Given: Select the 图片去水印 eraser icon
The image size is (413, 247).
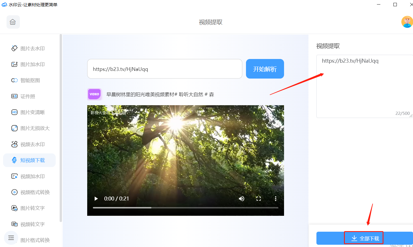Looking at the screenshot, I should point(14,48).
